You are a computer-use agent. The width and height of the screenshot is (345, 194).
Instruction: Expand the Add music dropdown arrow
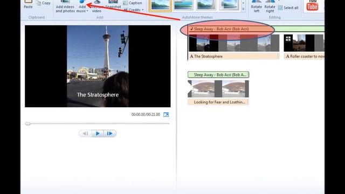coord(87,11)
